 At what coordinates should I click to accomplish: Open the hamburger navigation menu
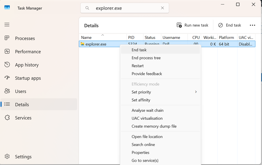coord(7,25)
